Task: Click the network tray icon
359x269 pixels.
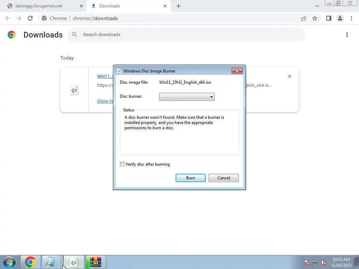Action: tap(315, 262)
